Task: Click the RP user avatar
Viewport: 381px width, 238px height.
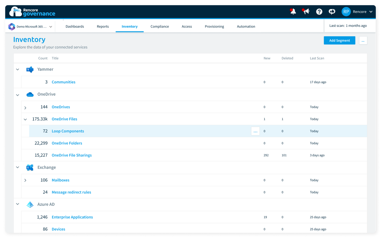Action: tap(346, 12)
